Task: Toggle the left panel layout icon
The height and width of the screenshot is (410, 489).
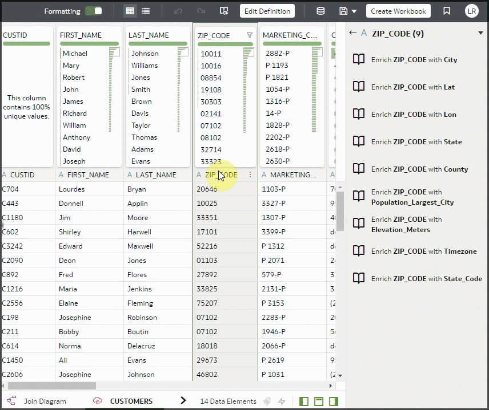Action: pos(304,401)
